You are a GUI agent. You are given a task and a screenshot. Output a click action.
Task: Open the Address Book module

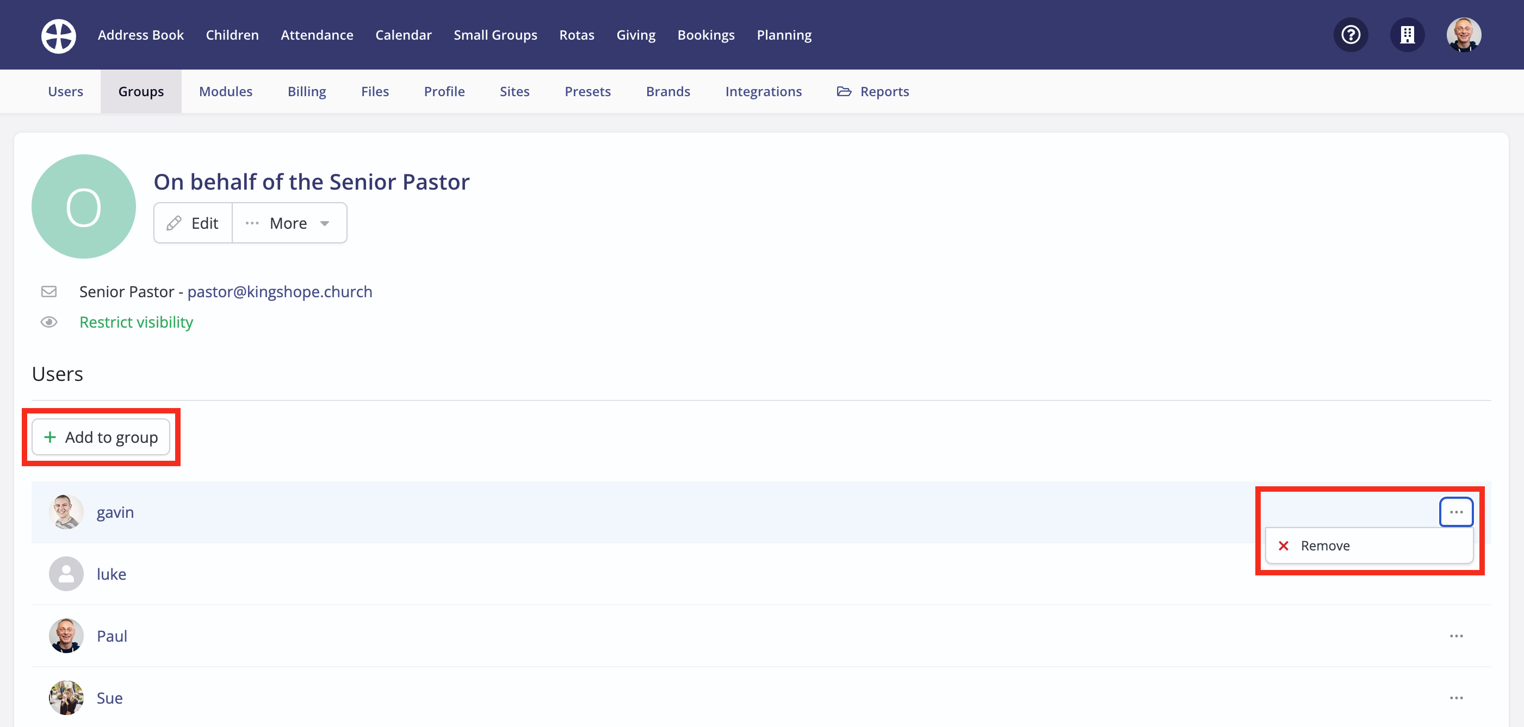click(141, 35)
